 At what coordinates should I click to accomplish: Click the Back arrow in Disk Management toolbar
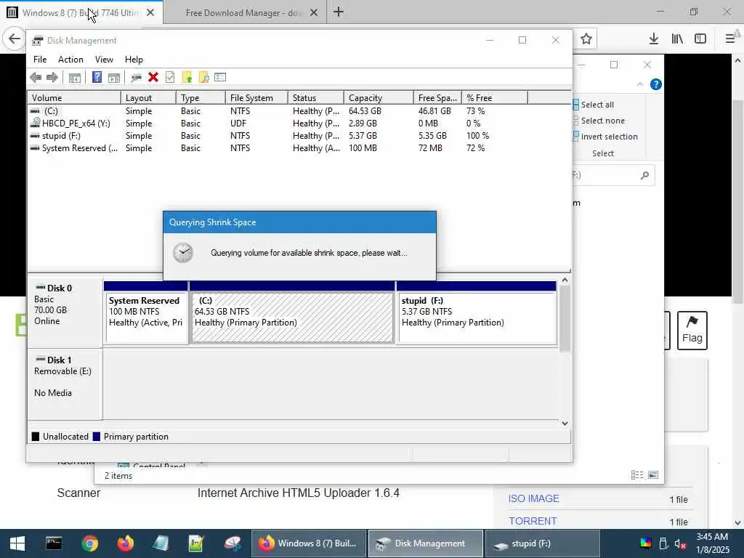point(36,77)
